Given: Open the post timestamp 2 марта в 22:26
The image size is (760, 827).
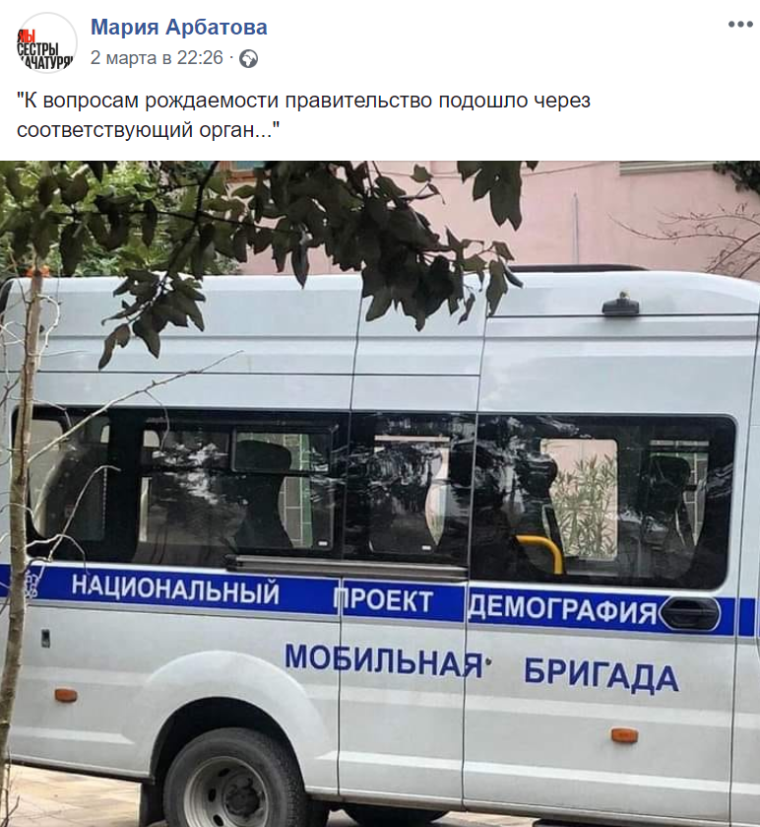Looking at the screenshot, I should pos(157,58).
